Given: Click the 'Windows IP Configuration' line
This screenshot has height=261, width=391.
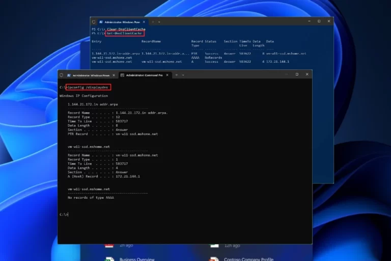Looking at the screenshot, I should click(x=84, y=96).
